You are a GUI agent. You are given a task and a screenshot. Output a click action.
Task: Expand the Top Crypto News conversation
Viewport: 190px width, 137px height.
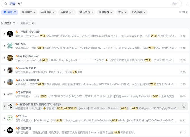[x=4, y=58]
